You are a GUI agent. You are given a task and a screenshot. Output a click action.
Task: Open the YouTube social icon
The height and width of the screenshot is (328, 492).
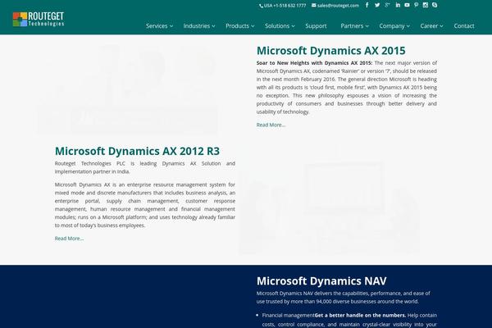click(x=407, y=5)
